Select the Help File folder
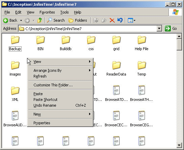The height and width of the screenshot is (150, 184). [x=141, y=44]
